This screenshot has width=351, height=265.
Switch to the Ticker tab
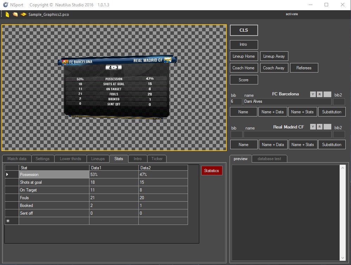157,159
